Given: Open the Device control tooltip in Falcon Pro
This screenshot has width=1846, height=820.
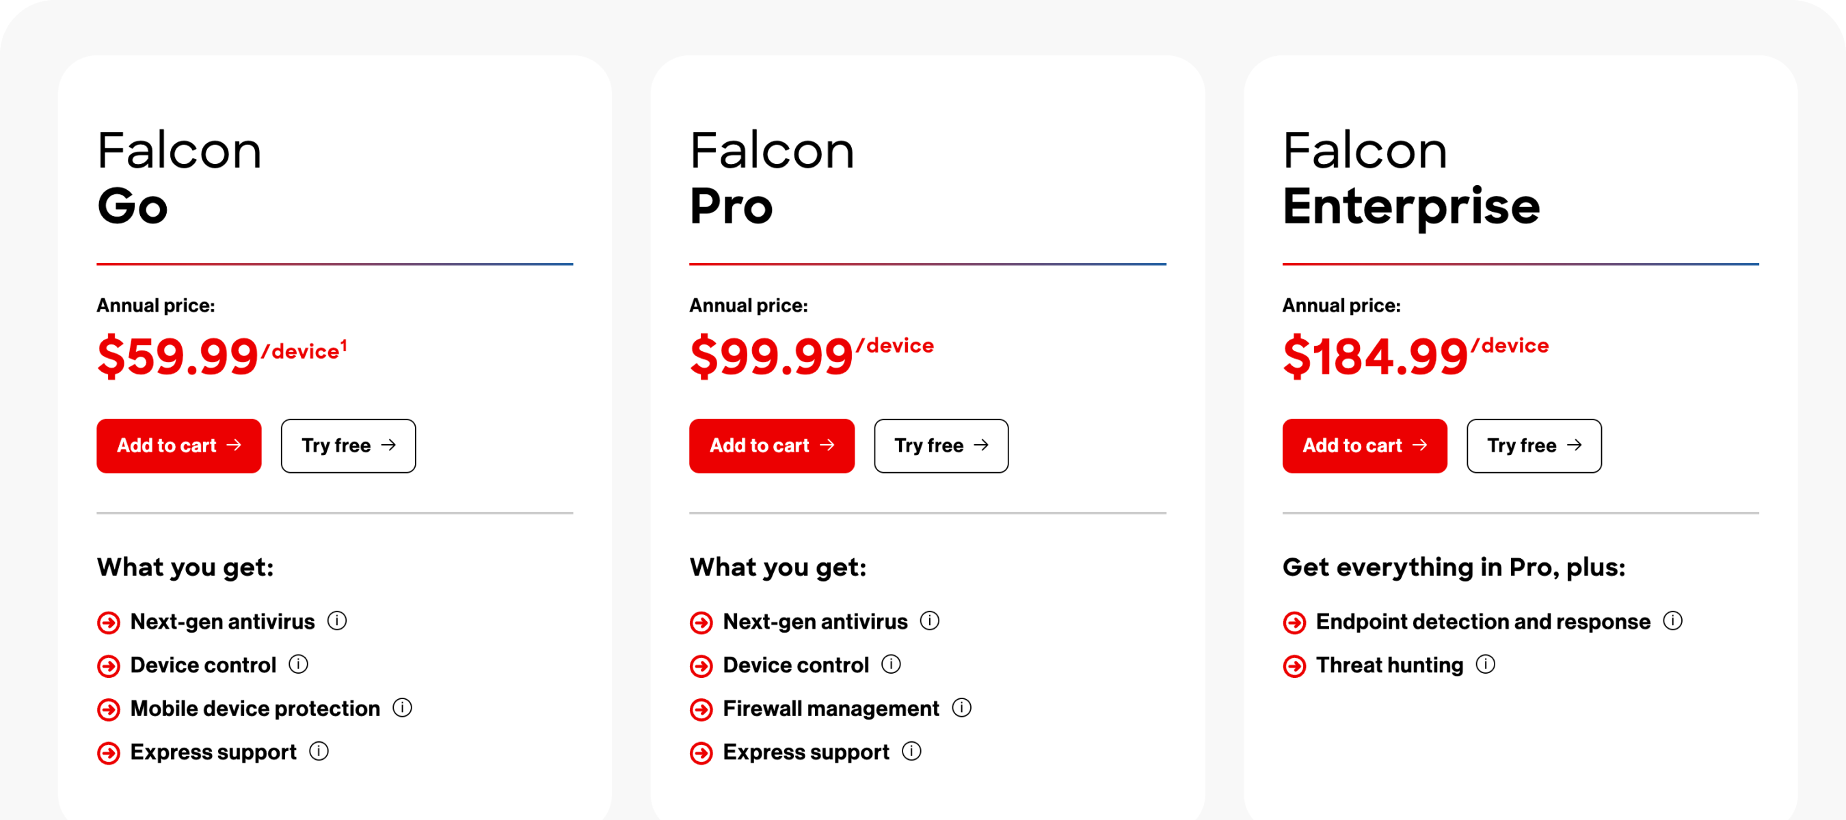Looking at the screenshot, I should [892, 666].
